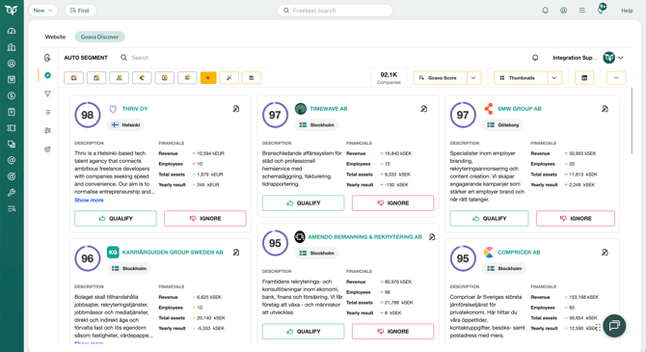646x352 pixels.
Task: Open the KARRIÄRGUIDEN GROUP SWEDEN AB link
Action: [173, 253]
